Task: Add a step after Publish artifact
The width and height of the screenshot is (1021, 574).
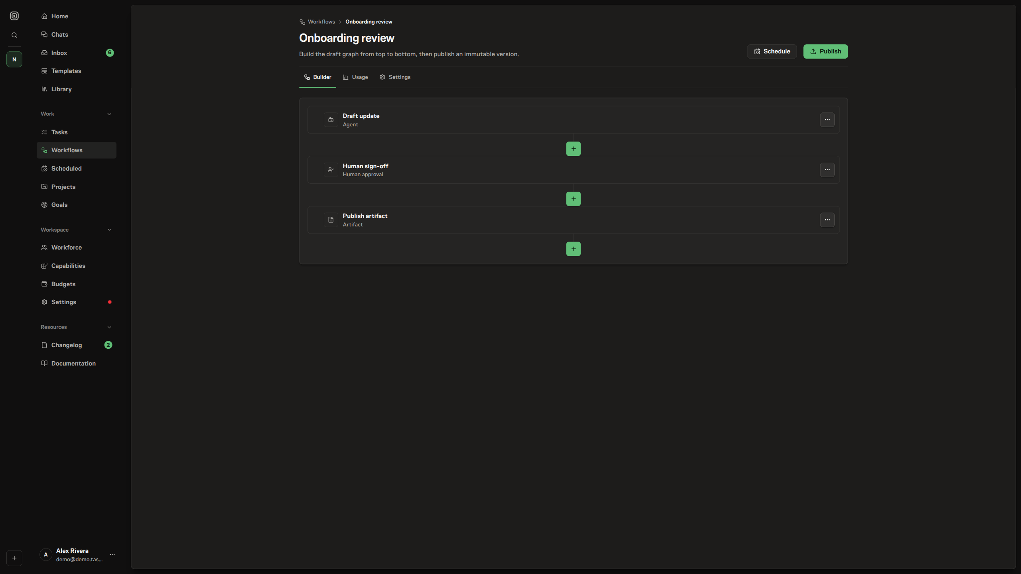Action: [573, 249]
